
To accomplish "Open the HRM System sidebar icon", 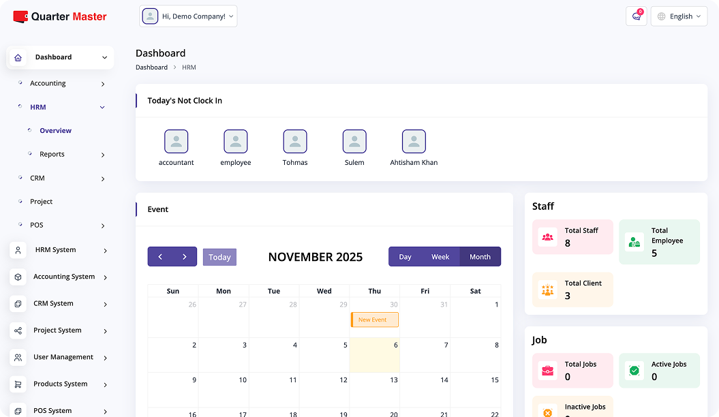I will tap(18, 250).
